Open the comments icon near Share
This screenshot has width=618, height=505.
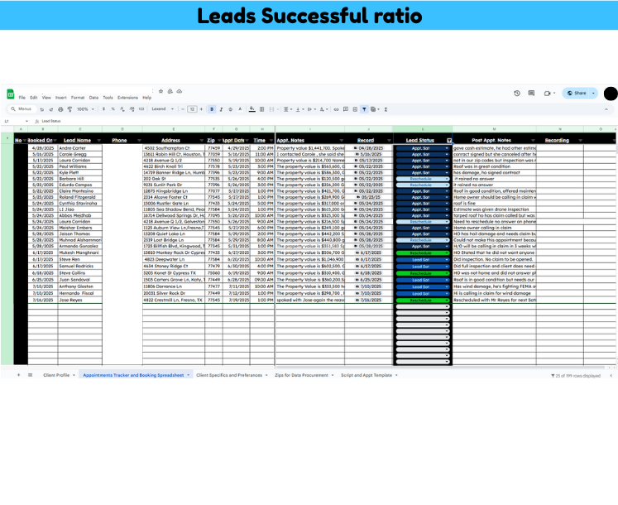[531, 94]
